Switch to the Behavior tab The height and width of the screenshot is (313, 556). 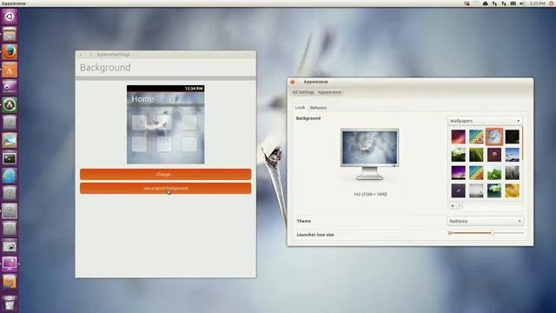319,108
